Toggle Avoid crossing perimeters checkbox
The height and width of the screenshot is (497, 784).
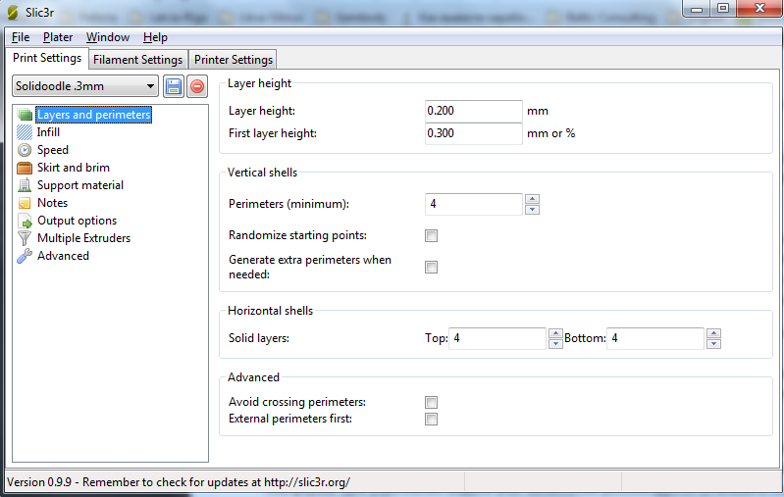(x=432, y=402)
